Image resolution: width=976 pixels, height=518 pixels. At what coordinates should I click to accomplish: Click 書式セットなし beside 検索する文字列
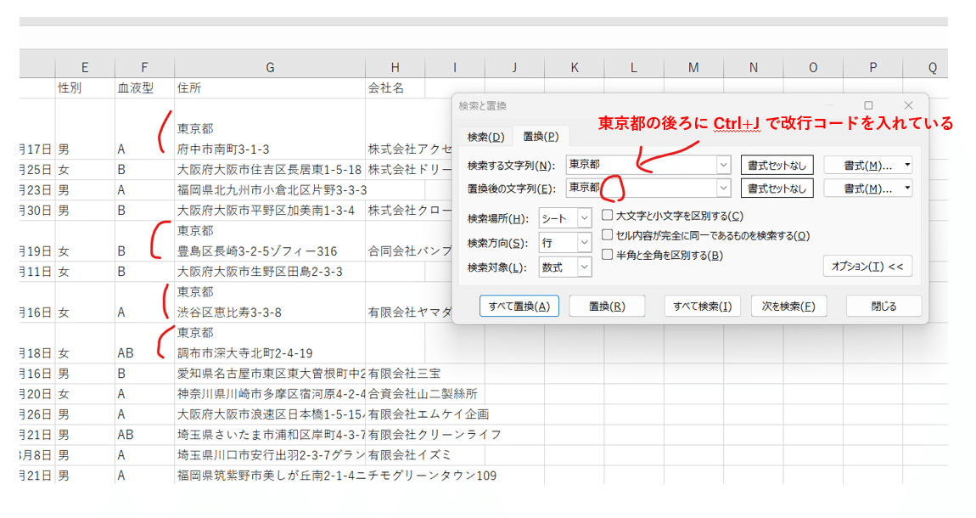(x=777, y=165)
